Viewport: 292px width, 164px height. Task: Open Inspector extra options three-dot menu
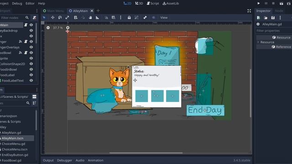tap(280, 18)
